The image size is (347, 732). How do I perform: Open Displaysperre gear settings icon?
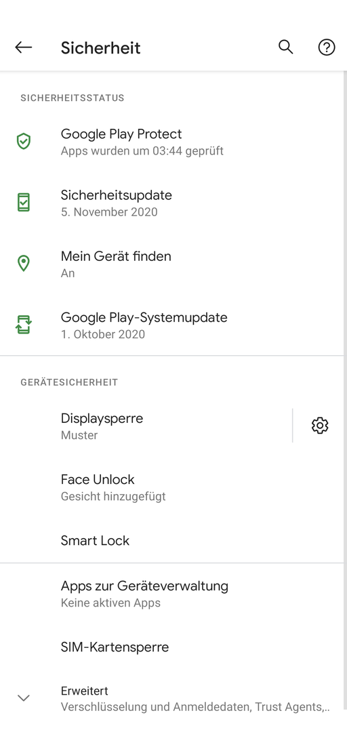[320, 425]
